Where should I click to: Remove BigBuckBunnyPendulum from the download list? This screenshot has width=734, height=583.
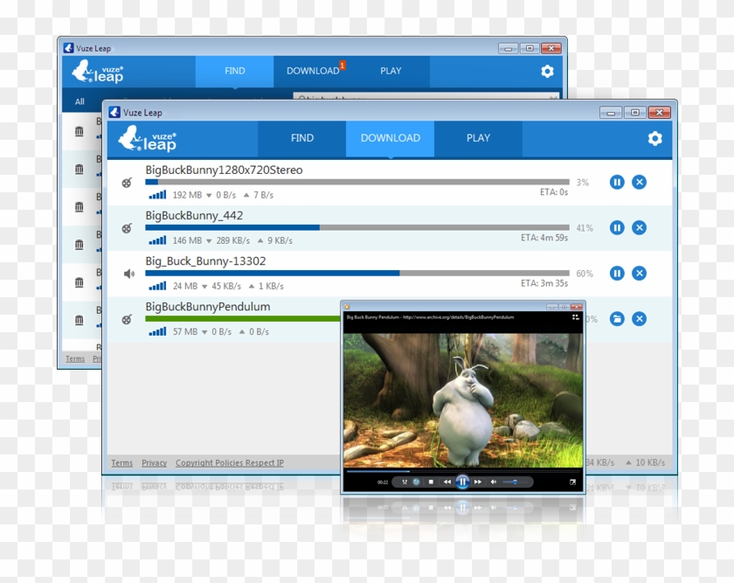[x=639, y=319]
